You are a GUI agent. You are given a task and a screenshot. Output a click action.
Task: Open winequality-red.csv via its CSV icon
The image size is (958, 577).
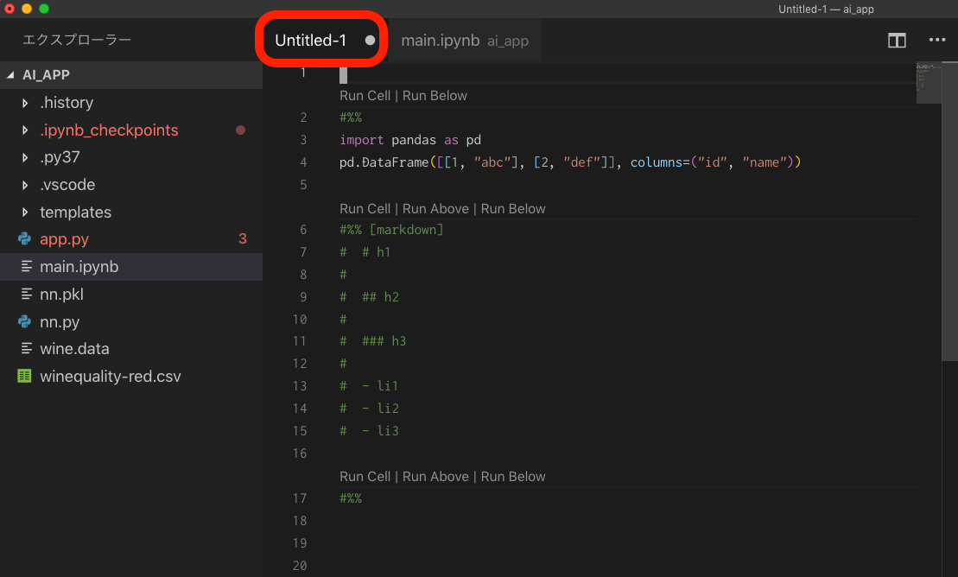point(24,376)
